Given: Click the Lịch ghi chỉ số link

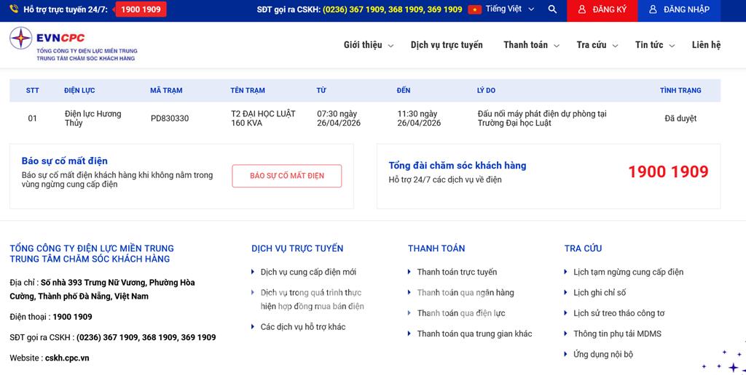Looking at the screenshot, I should tap(600, 293).
